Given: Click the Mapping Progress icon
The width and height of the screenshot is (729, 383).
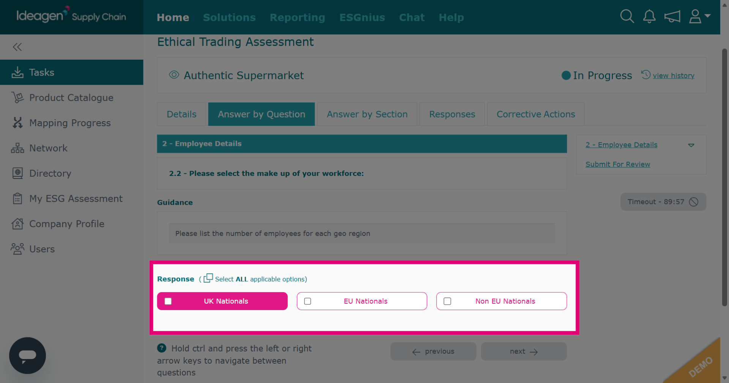Looking at the screenshot, I should pyautogui.click(x=17, y=123).
